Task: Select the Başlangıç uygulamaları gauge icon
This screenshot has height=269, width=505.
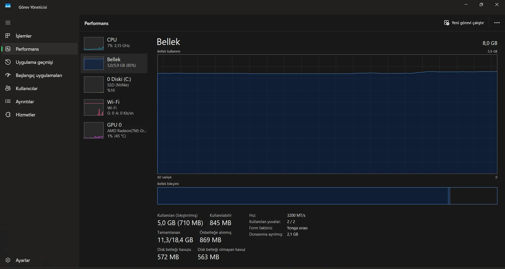Action: [x=8, y=75]
